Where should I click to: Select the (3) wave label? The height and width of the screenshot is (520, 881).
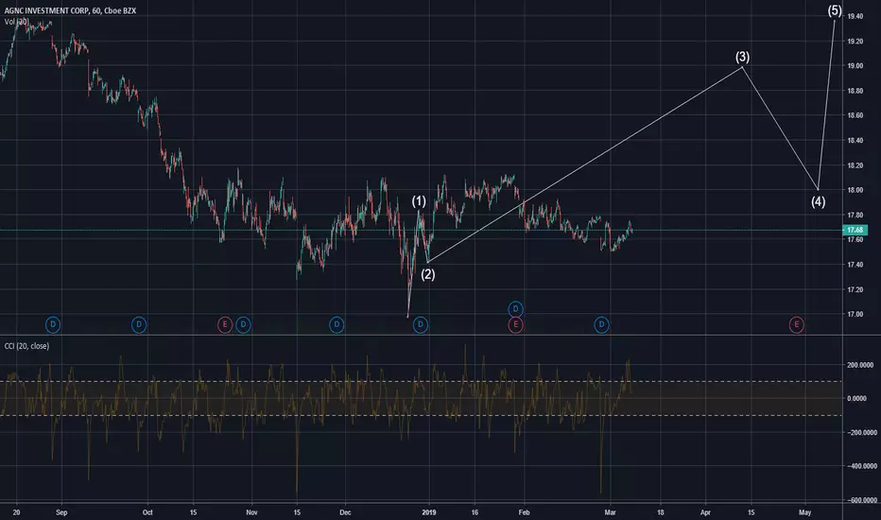click(742, 57)
